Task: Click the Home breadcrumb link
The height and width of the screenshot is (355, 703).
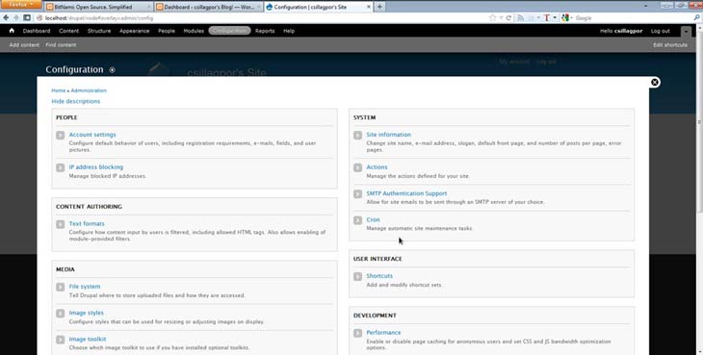Action: tap(59, 90)
